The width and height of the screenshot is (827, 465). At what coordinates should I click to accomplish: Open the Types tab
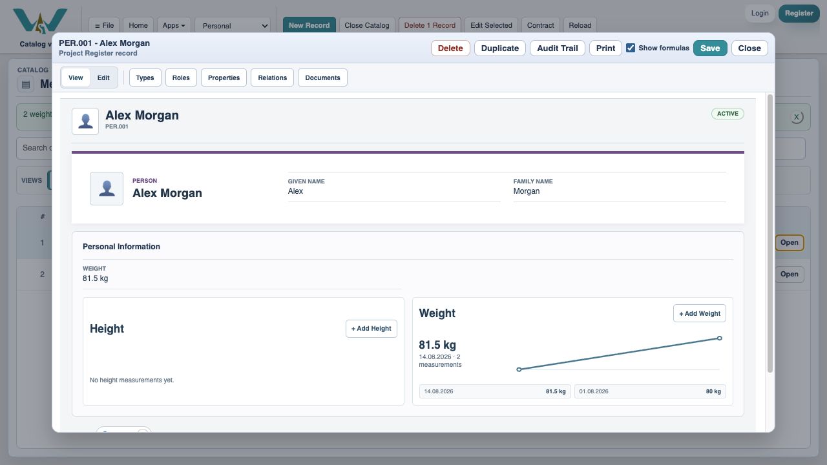[145, 77]
